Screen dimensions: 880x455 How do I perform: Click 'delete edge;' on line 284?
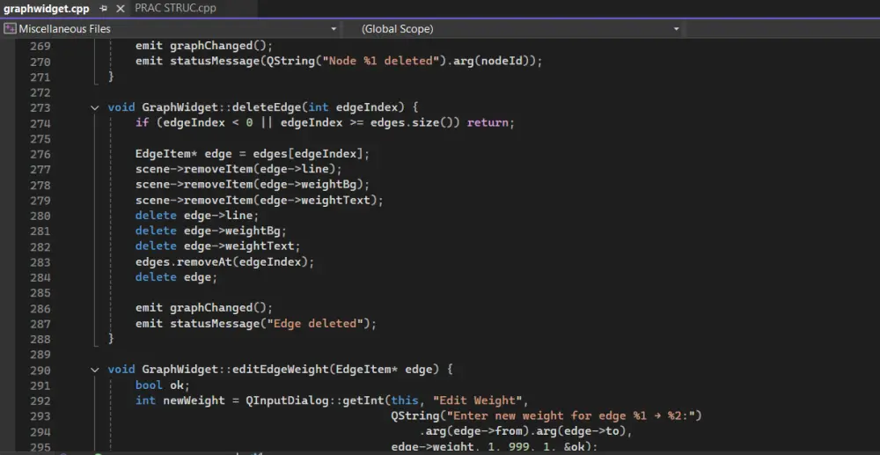176,277
